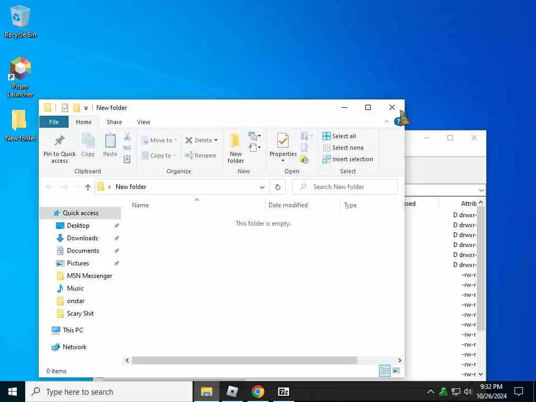Click the Edit icon in Open group
The height and width of the screenshot is (402, 536).
(x=304, y=148)
